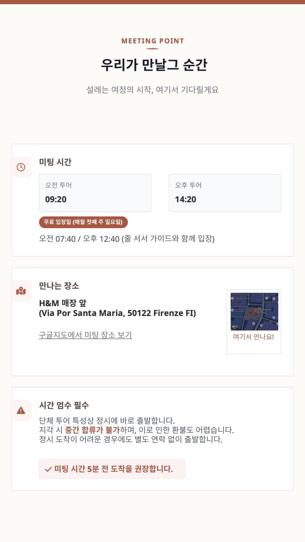Screen dimensions: 305x542
Task: Click the warning triangle icon beside 시간 엄수 필수
Action: [21, 410]
